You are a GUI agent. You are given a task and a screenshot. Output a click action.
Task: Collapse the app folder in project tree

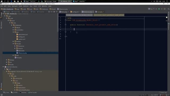[5, 16]
